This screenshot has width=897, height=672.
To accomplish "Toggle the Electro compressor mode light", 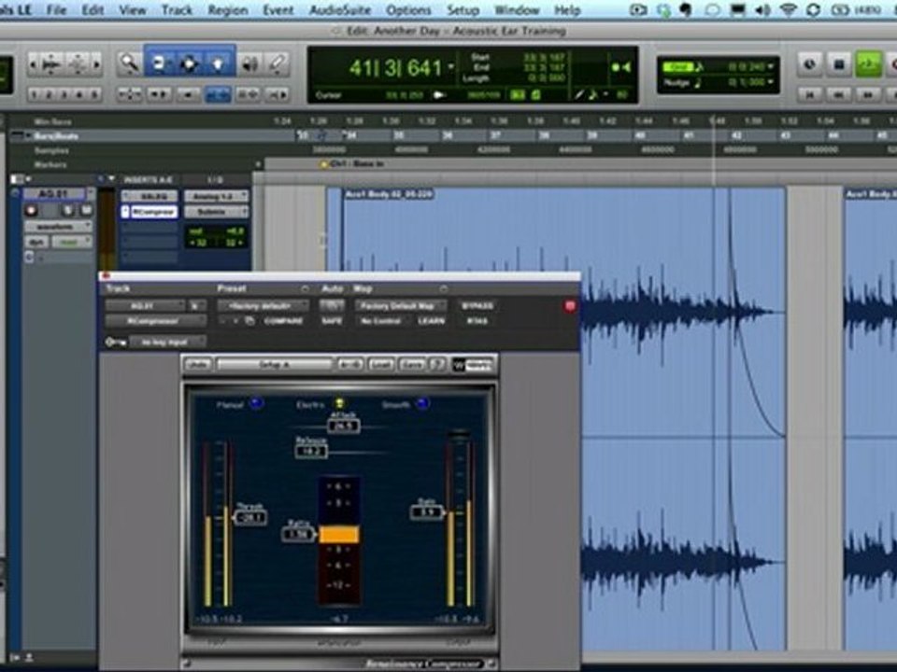I will click(x=338, y=404).
